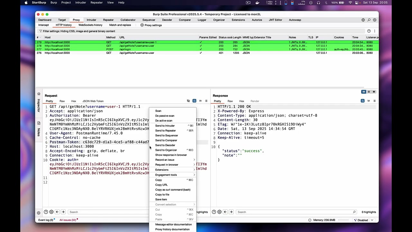Screen dimensions: 412x232
Task: Open the Intruder top-level tab
Action: 91,20
